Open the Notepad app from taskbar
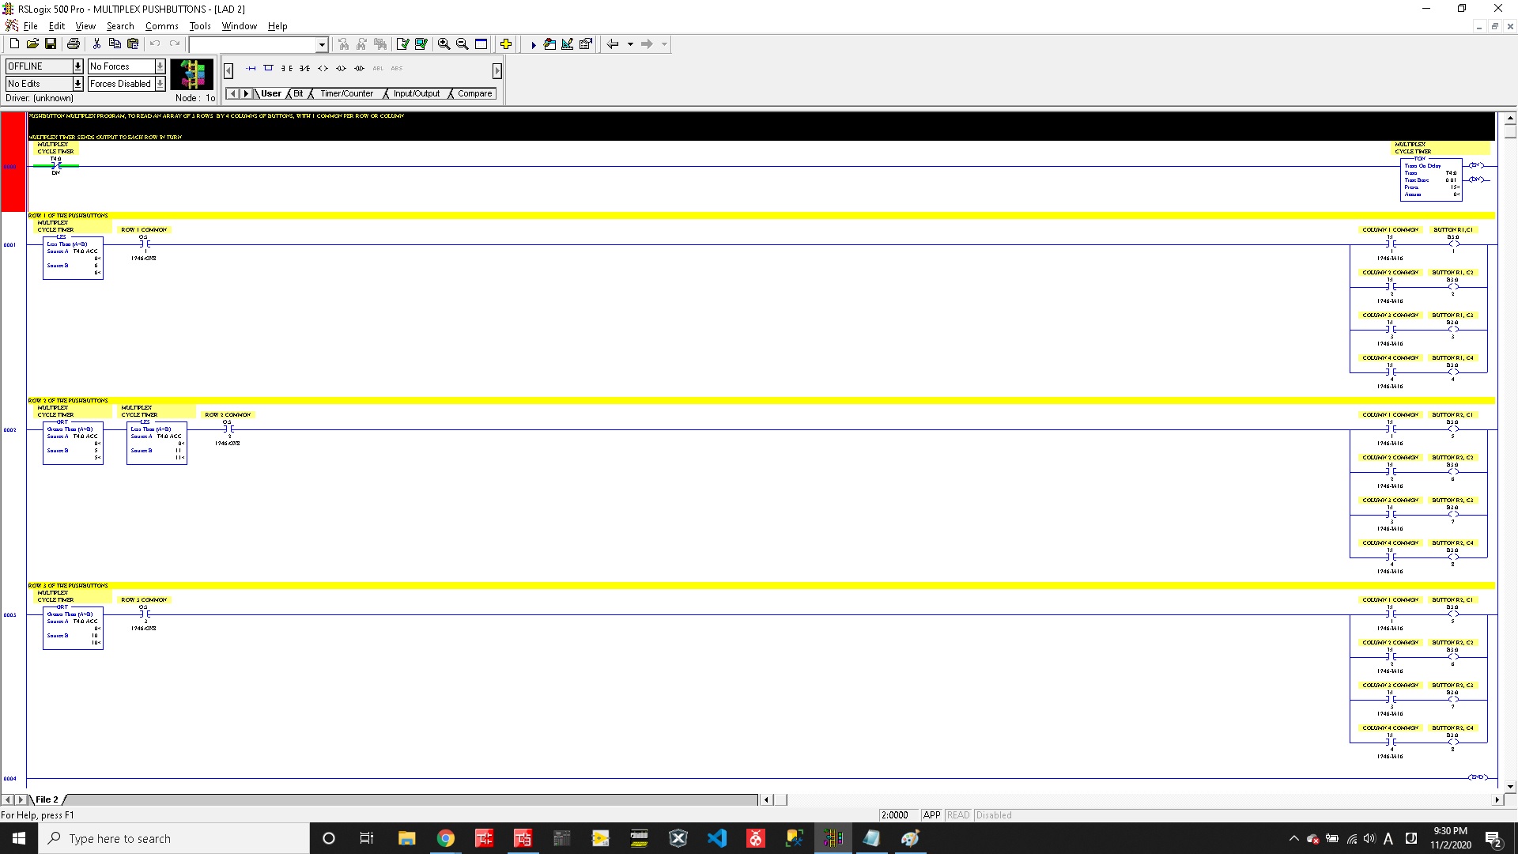 [x=871, y=838]
